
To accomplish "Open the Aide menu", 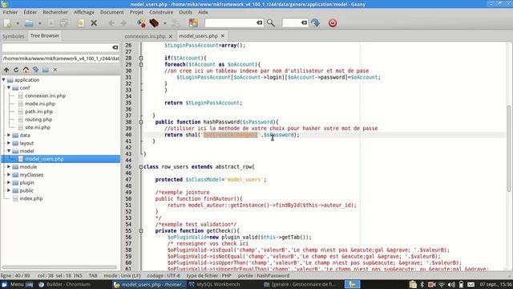I will pyautogui.click(x=203, y=12).
